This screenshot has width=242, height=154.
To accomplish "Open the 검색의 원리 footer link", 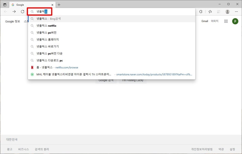I will click(42, 149).
